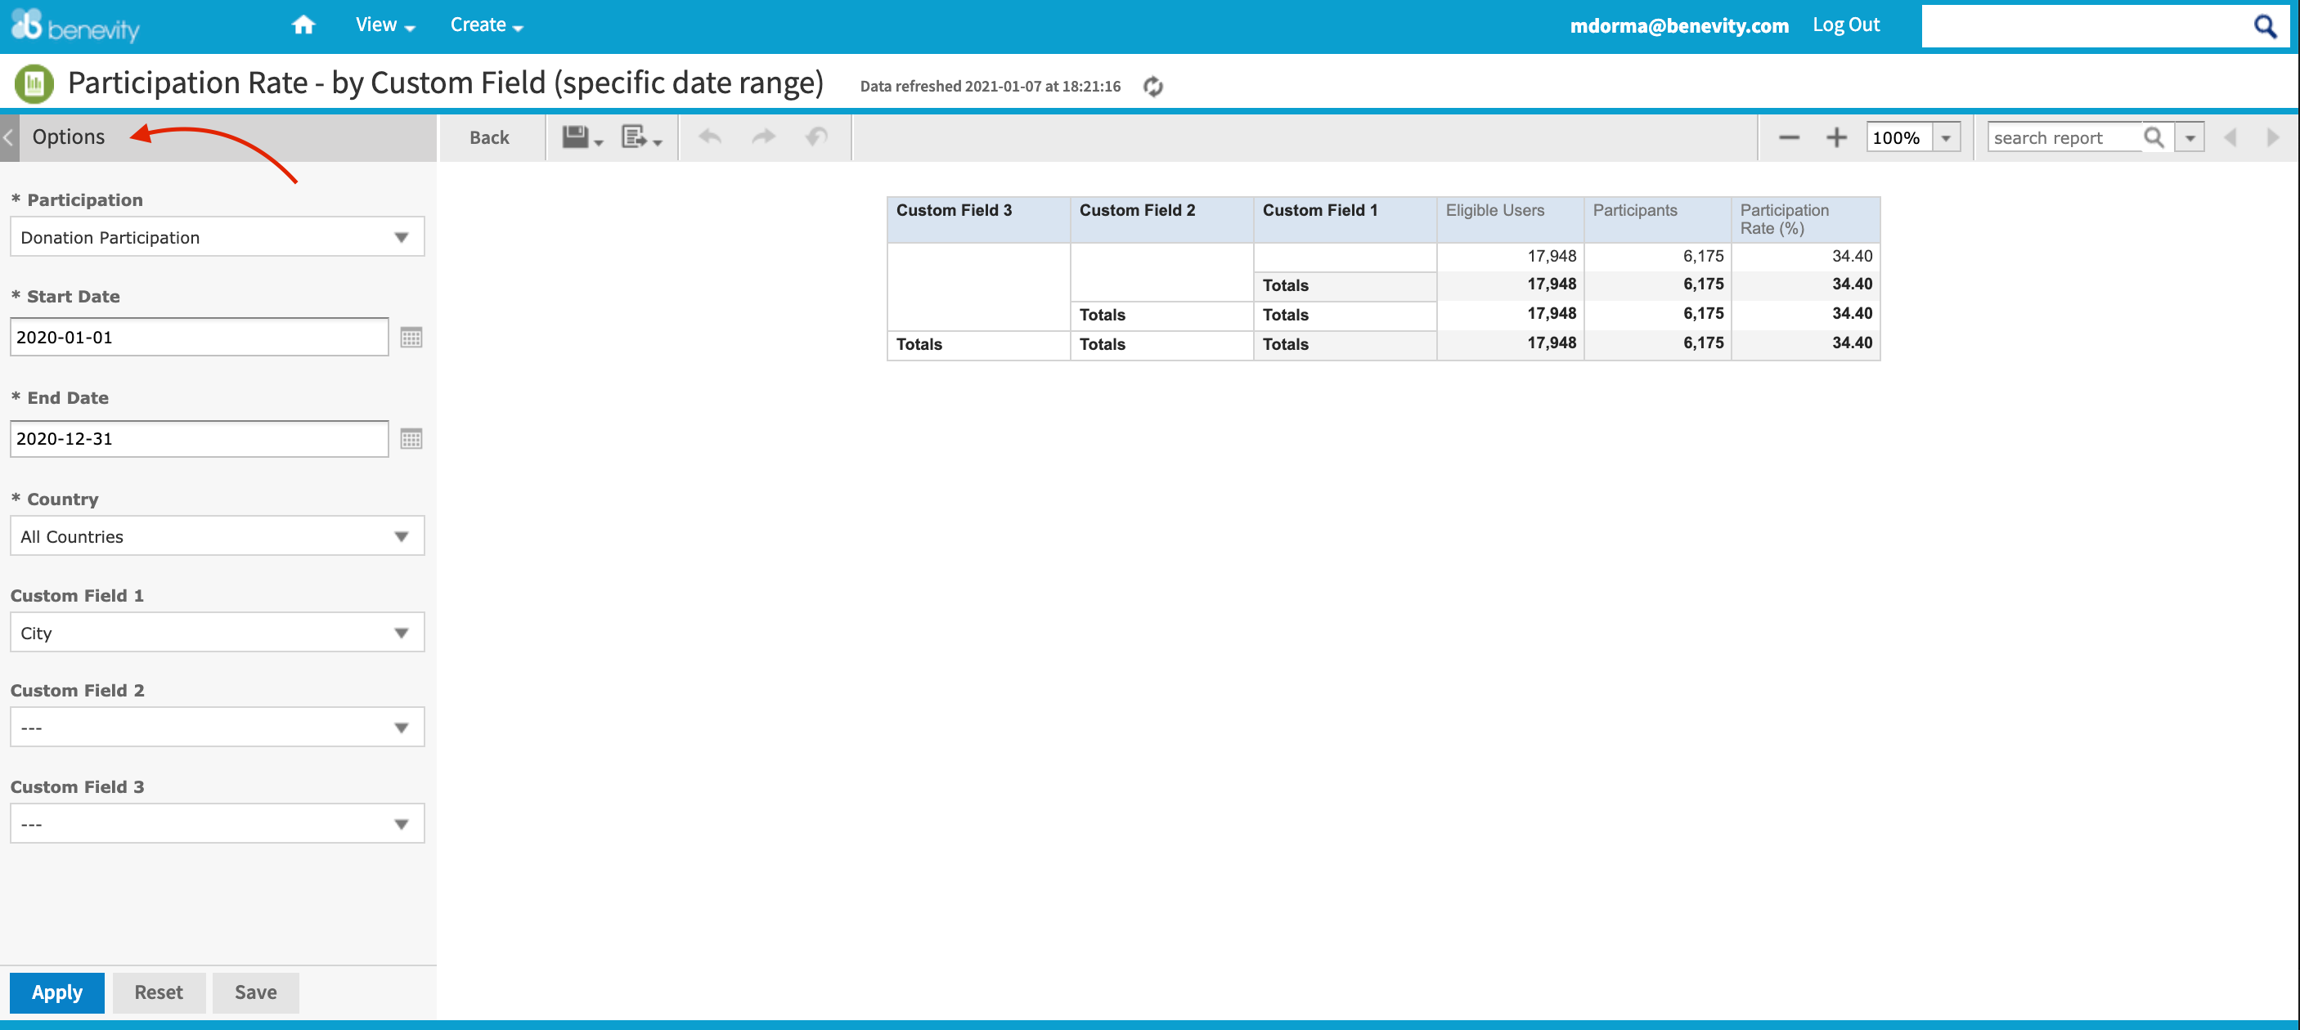Viewport: 2300px width, 1030px height.
Task: Open the Custom Field 2 dropdown
Action: 217,728
